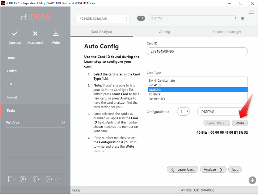Open the three-dot menu on reader RDR-805x1AxU
The height and width of the screenshot is (194, 258).
point(126,19)
